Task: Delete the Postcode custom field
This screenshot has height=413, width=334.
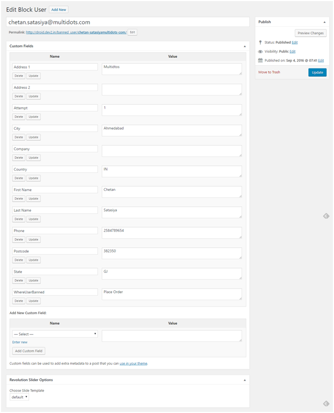Action: pos(19,260)
